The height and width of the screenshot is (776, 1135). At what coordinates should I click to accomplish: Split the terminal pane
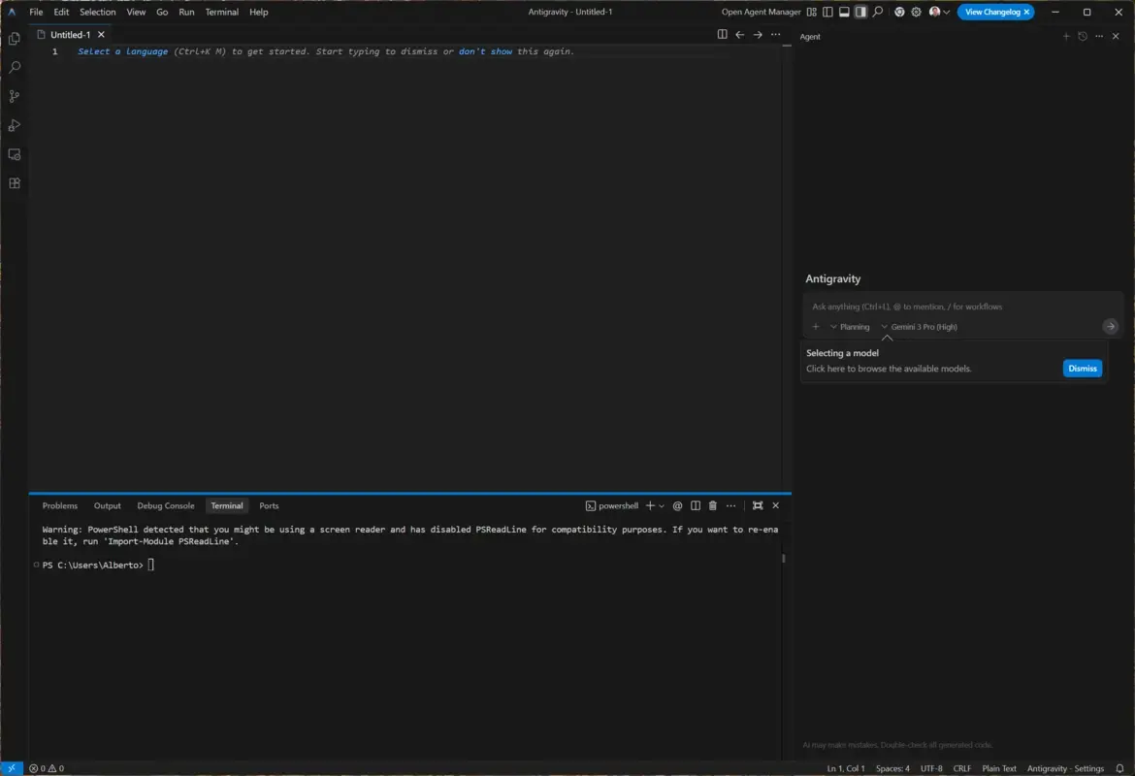(696, 504)
